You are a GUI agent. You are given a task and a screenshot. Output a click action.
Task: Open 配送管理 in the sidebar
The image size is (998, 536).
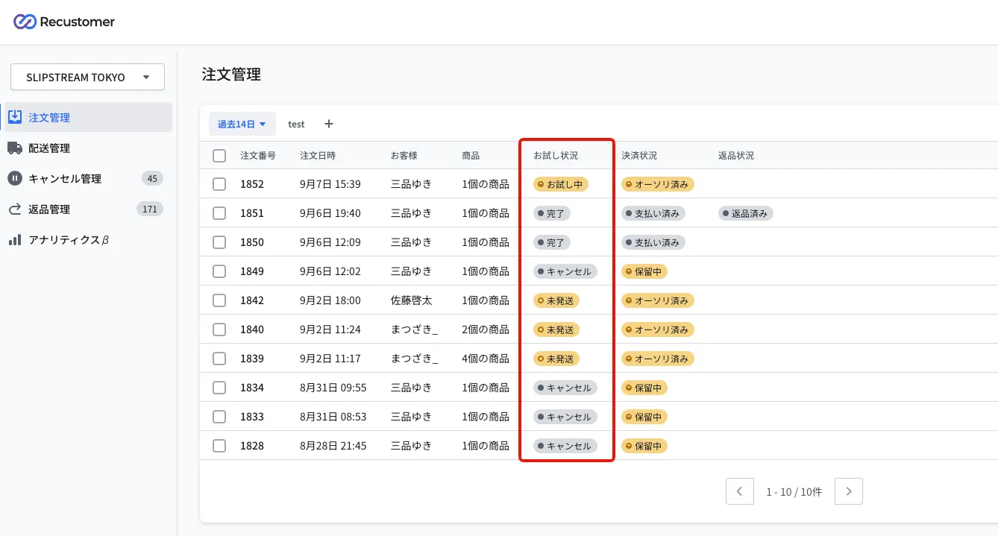click(87, 148)
